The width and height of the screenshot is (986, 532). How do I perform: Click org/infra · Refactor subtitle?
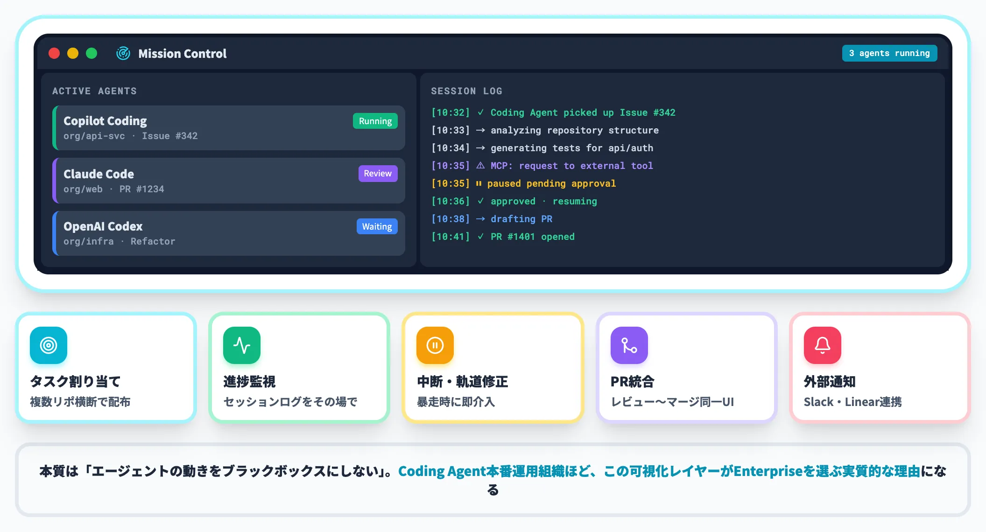click(120, 241)
